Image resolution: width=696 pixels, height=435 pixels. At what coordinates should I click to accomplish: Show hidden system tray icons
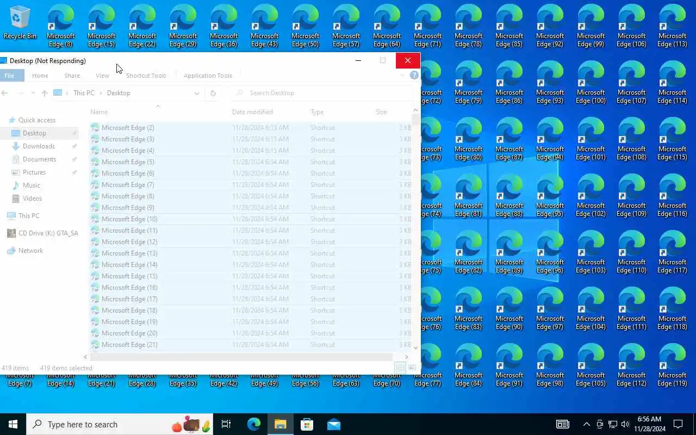pos(587,424)
